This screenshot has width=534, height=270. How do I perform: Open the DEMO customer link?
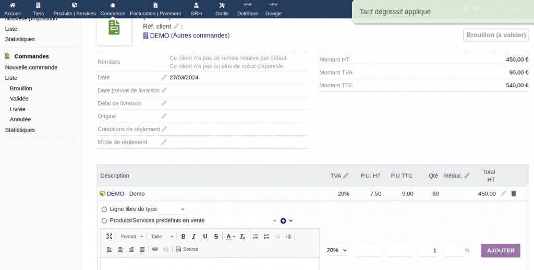pos(159,36)
